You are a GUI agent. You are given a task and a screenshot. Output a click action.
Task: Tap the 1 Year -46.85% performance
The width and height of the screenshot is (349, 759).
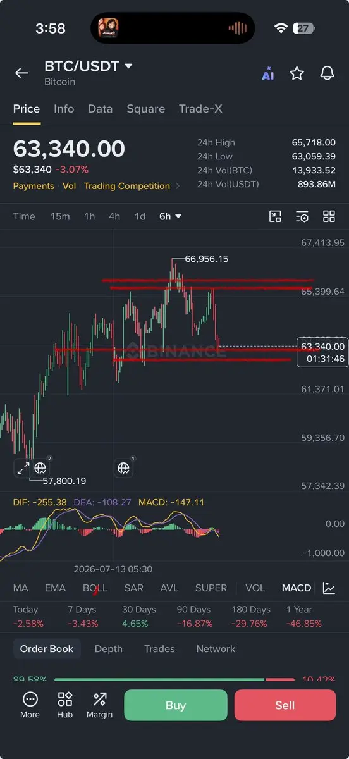tap(303, 617)
